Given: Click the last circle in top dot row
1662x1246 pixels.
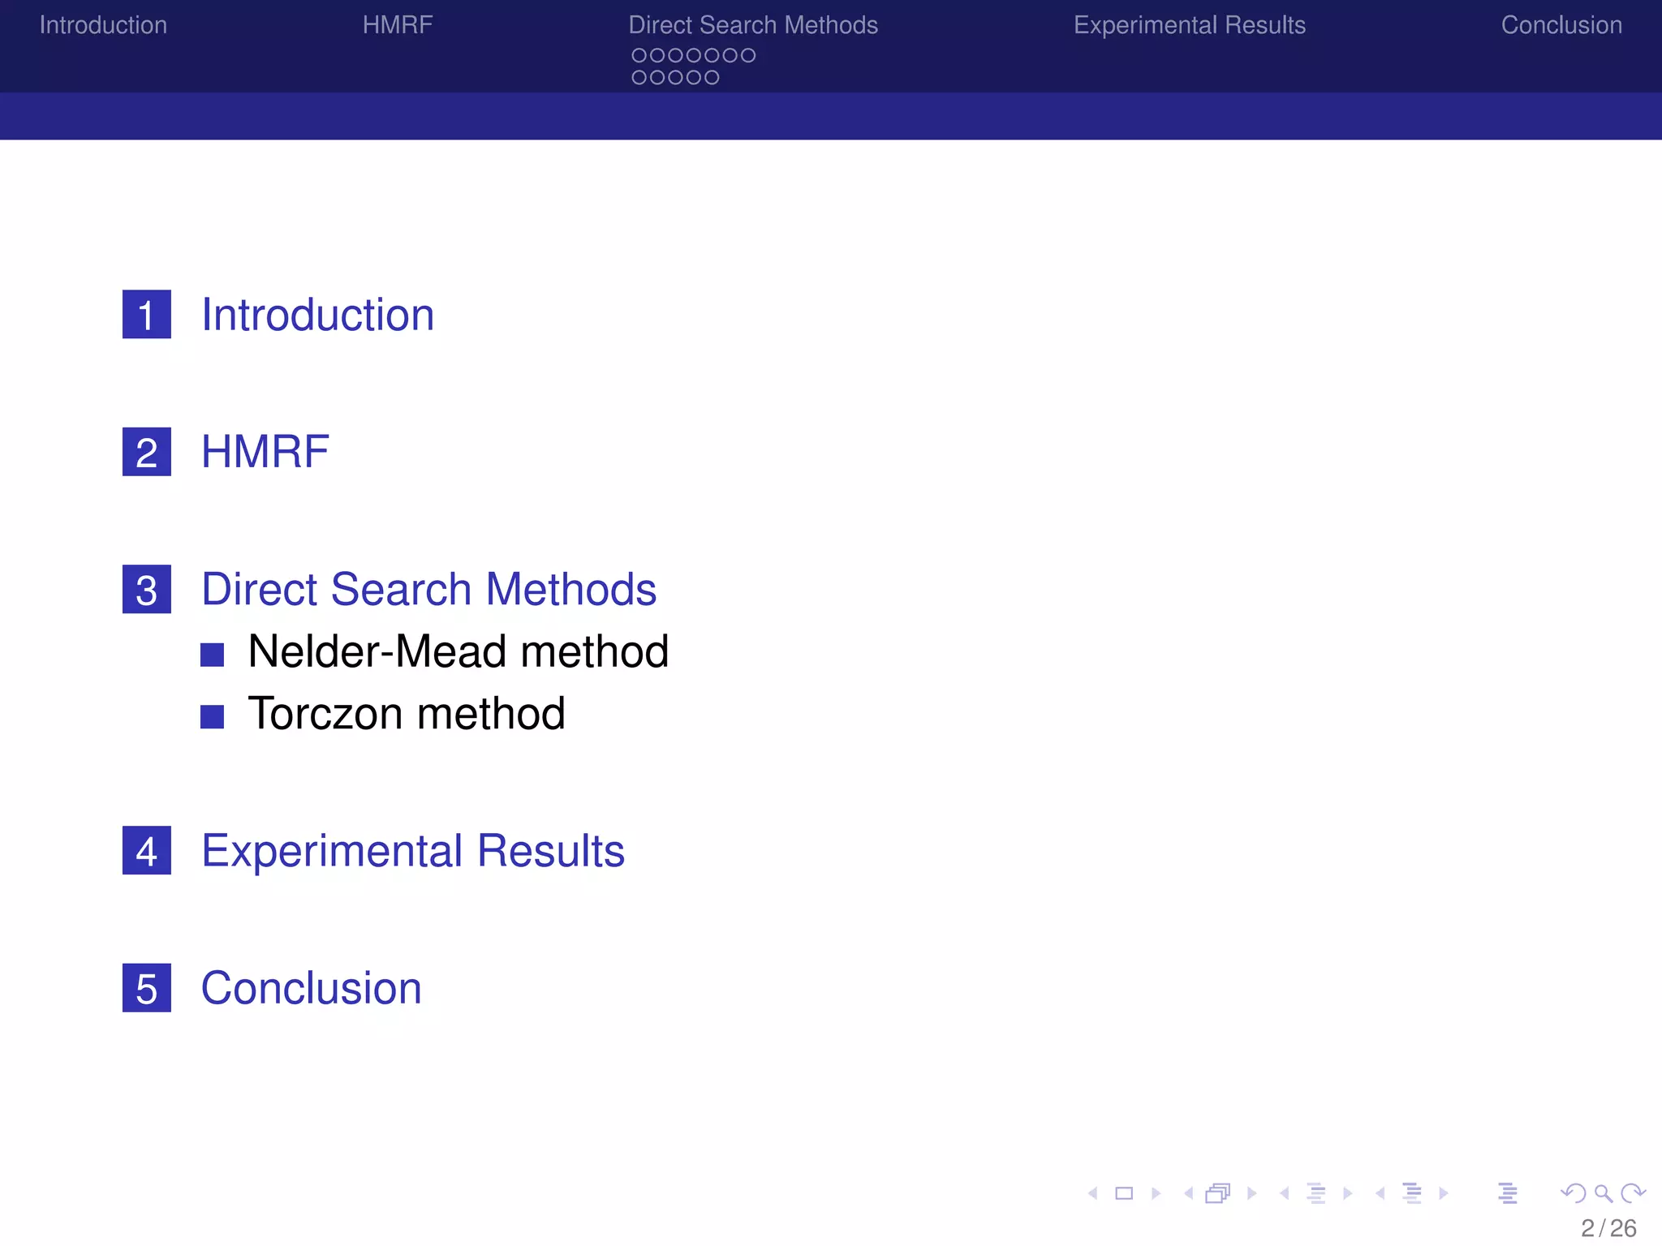Looking at the screenshot, I should 748,55.
